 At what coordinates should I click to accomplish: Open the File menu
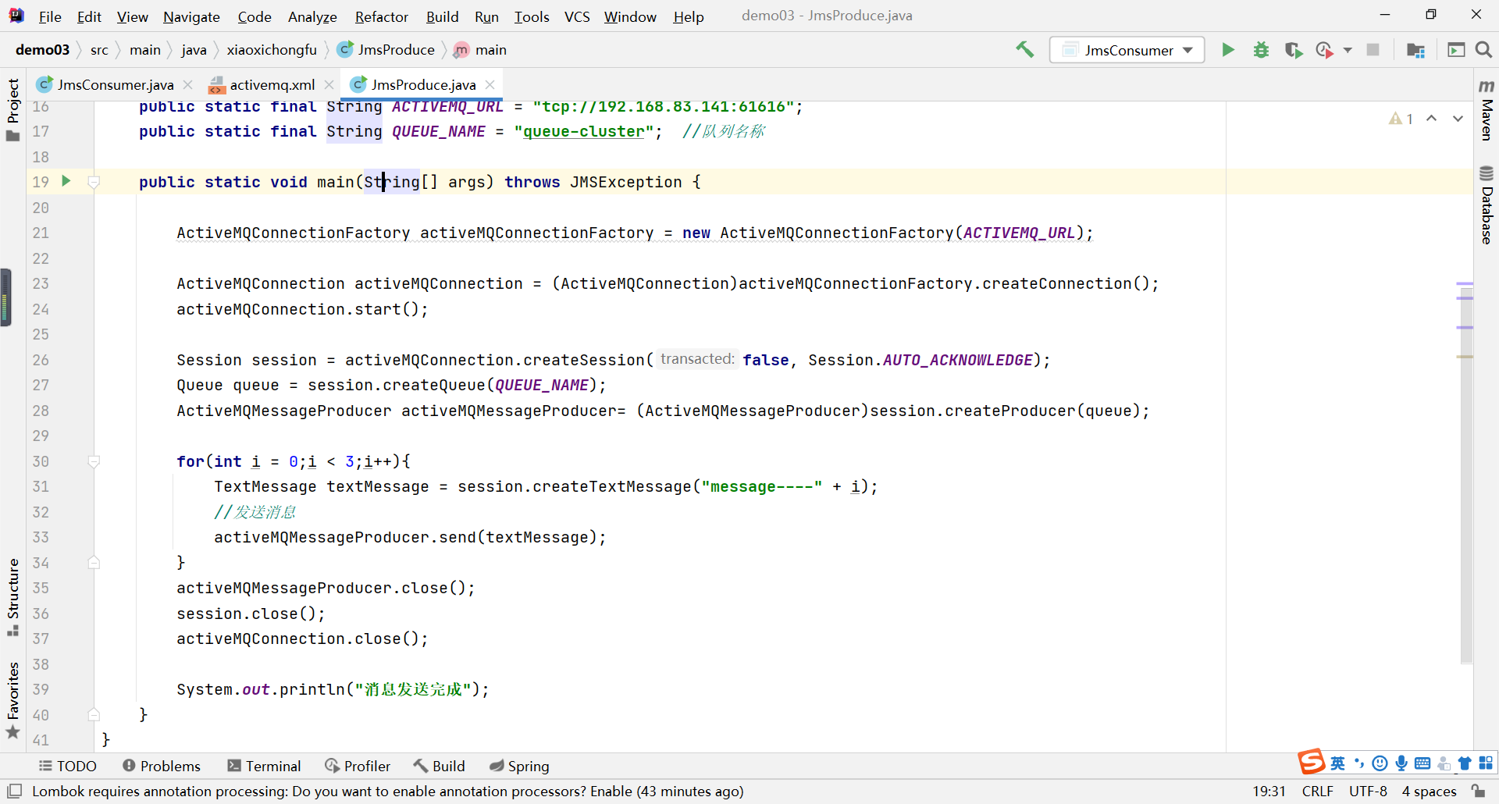50,16
